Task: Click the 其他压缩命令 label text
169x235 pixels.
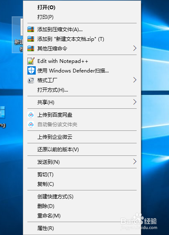Action: point(52,49)
